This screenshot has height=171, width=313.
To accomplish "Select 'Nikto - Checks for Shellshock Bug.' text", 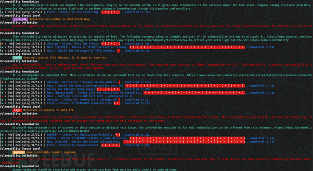I will 73,12.
